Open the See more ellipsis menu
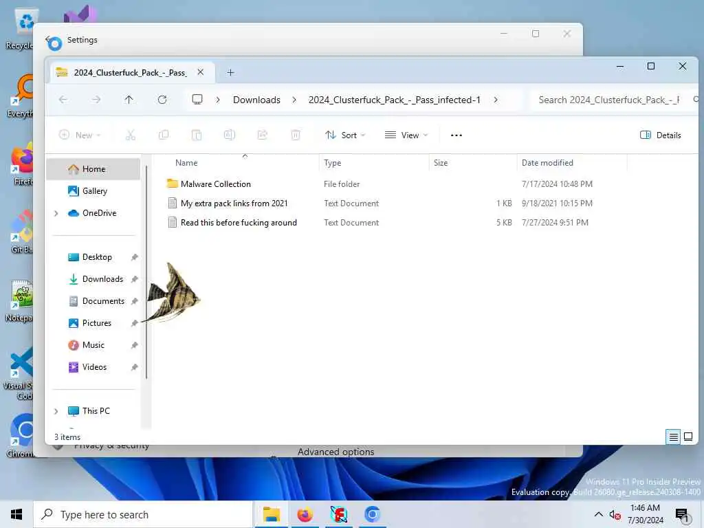This screenshot has height=528, width=704. click(456, 135)
